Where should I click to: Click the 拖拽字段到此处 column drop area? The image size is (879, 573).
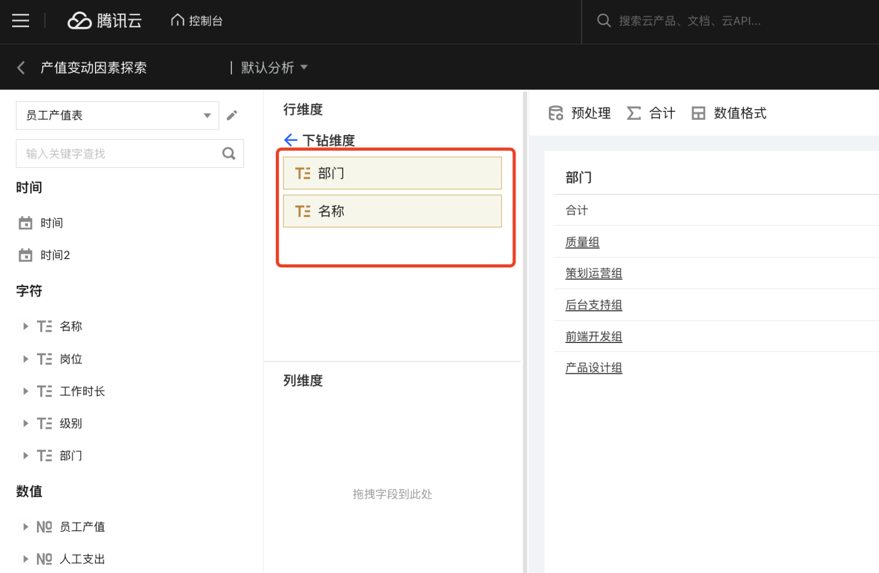click(392, 494)
